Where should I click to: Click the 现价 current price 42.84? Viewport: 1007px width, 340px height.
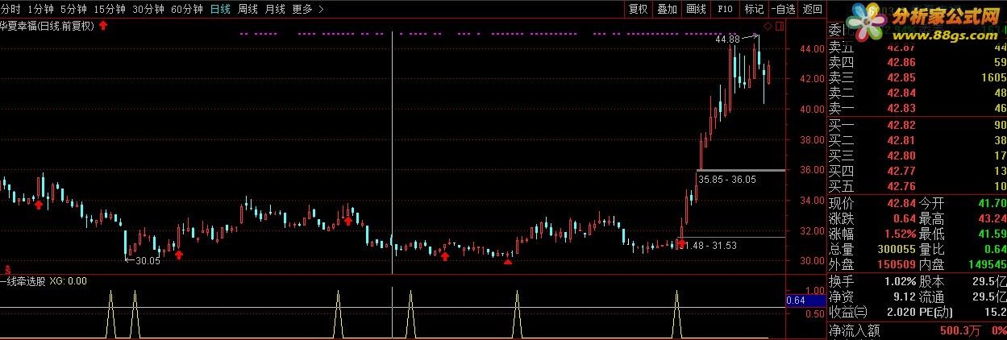coord(901,203)
